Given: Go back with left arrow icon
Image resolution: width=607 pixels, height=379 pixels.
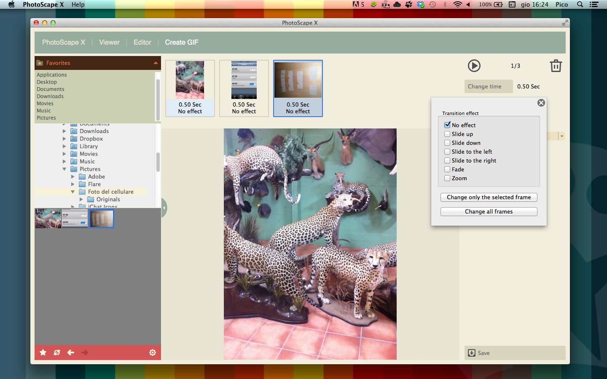Looking at the screenshot, I should point(71,352).
